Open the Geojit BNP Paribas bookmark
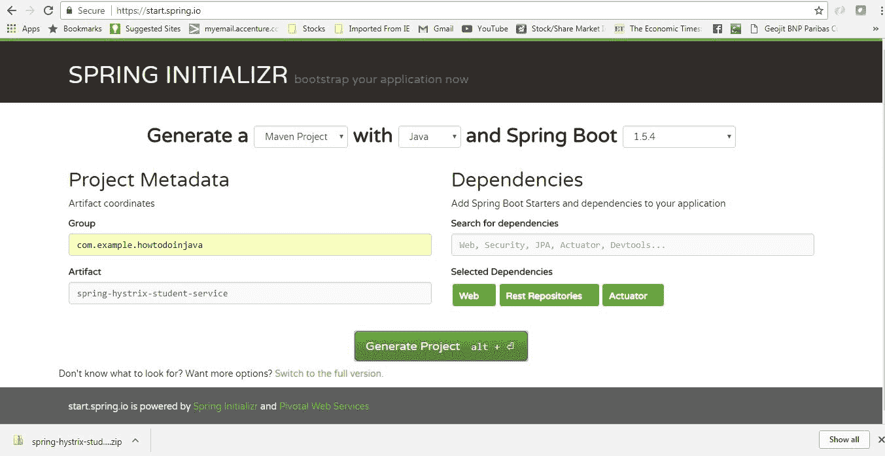885x456 pixels. pyautogui.click(x=793, y=29)
